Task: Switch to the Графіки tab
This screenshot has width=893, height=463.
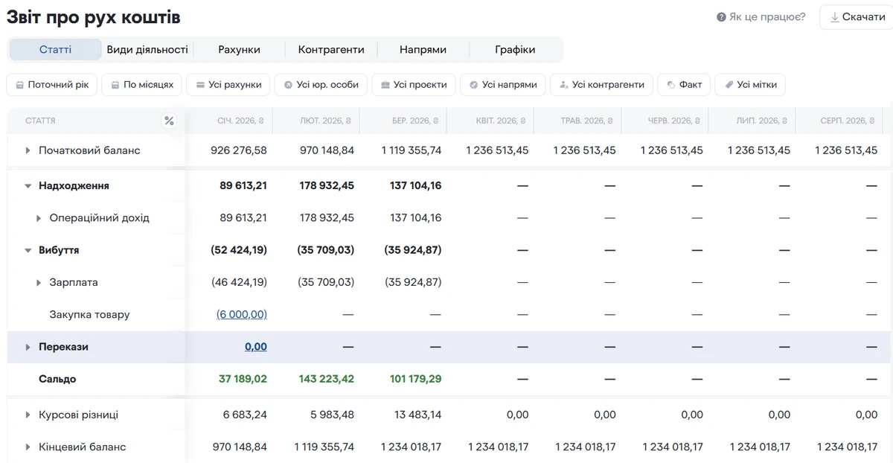Action: coord(515,50)
